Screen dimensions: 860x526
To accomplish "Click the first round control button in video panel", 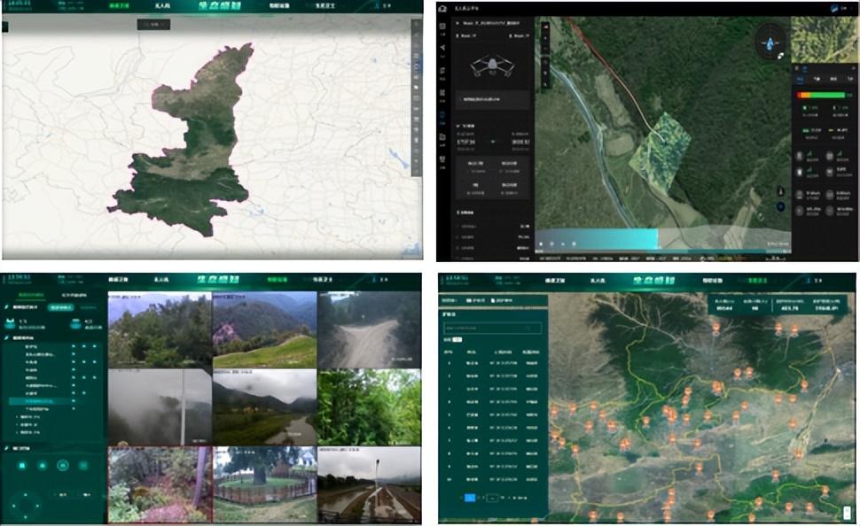I will coord(22,465).
